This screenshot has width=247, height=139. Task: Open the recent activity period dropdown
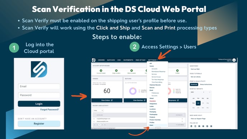[98, 111]
